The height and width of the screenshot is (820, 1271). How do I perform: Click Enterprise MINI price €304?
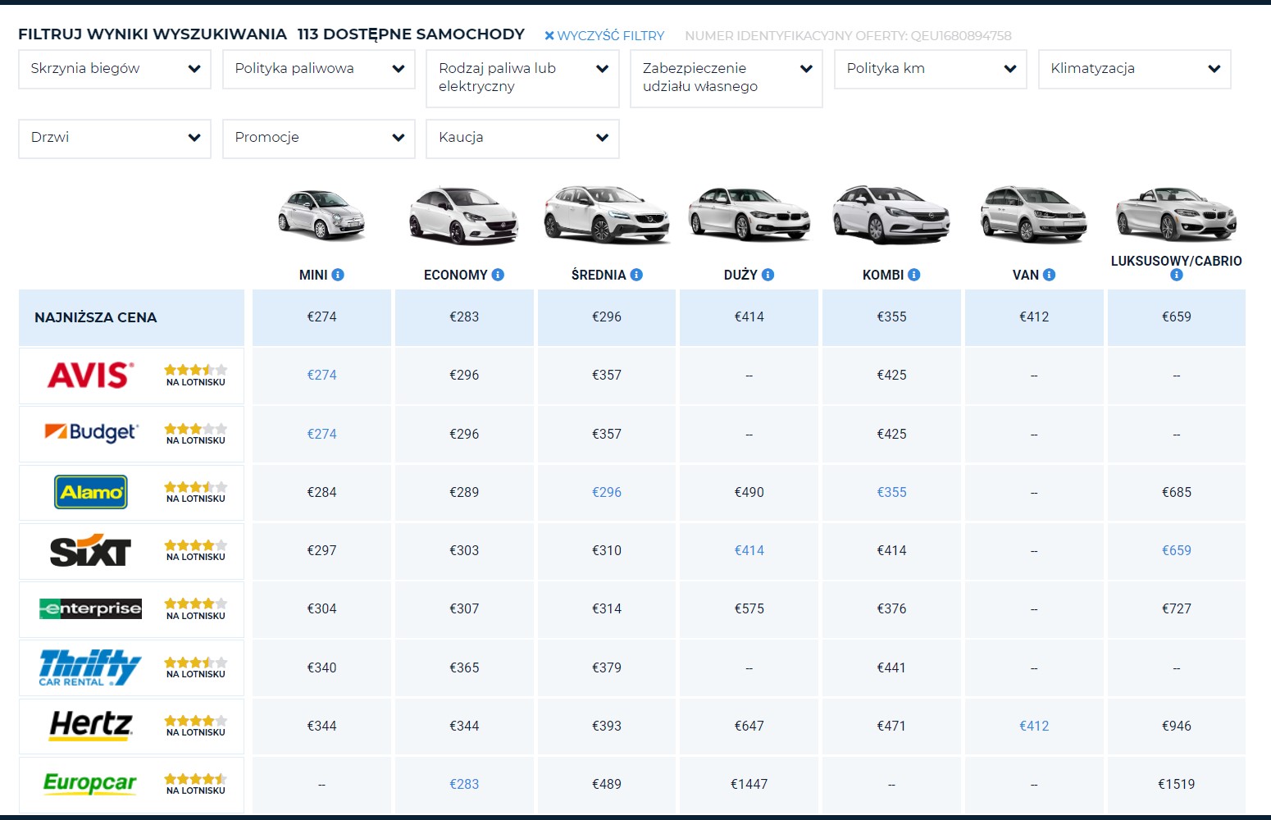pyautogui.click(x=321, y=608)
